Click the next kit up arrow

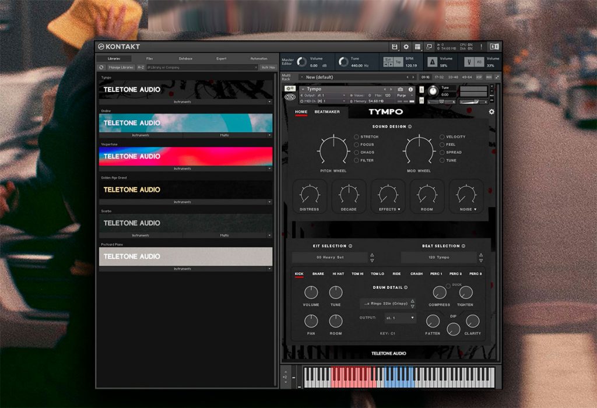[372, 255]
